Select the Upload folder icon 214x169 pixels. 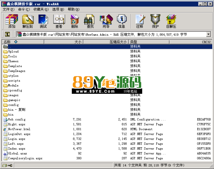5,52
